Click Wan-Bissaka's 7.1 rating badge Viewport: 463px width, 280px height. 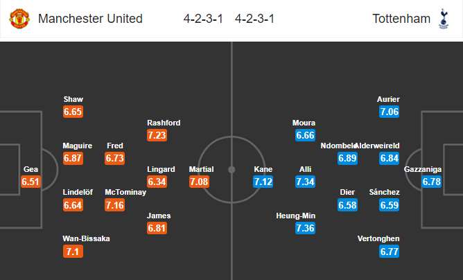point(73,252)
